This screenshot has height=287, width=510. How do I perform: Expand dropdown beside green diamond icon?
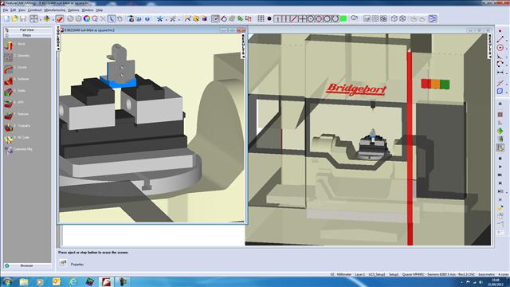tap(53, 19)
